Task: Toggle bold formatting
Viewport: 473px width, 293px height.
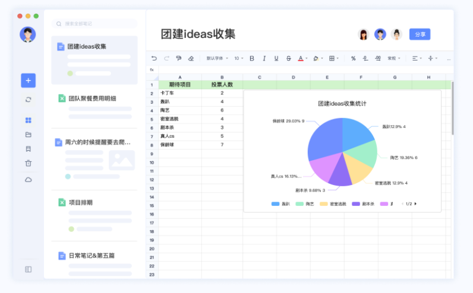Action: (x=252, y=58)
